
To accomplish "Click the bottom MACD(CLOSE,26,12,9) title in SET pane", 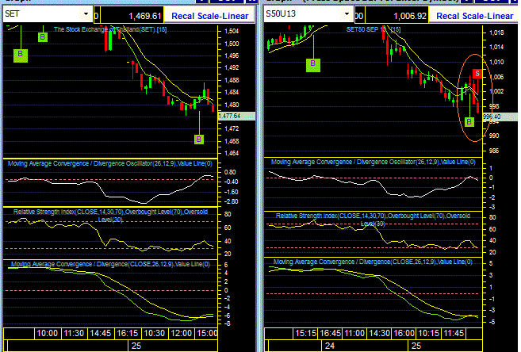I will click(111, 264).
